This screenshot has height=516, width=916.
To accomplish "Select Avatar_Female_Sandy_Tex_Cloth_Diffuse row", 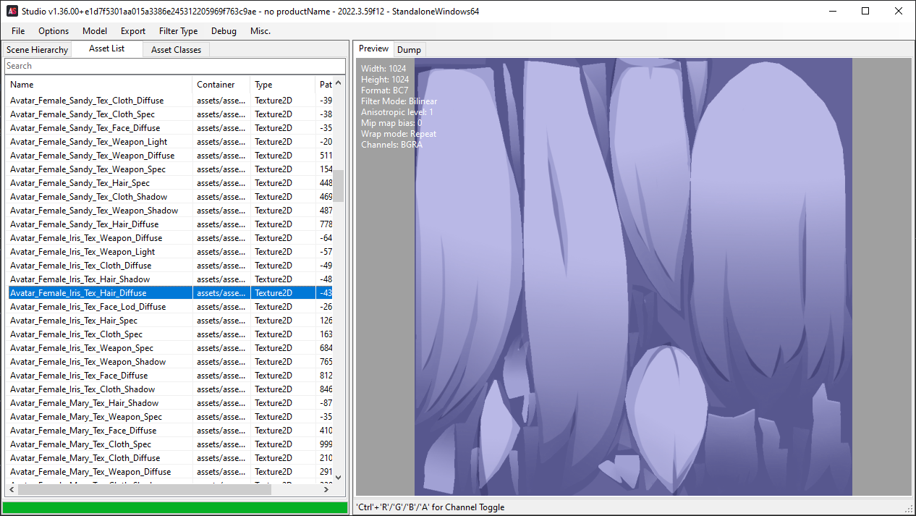I will pos(169,101).
